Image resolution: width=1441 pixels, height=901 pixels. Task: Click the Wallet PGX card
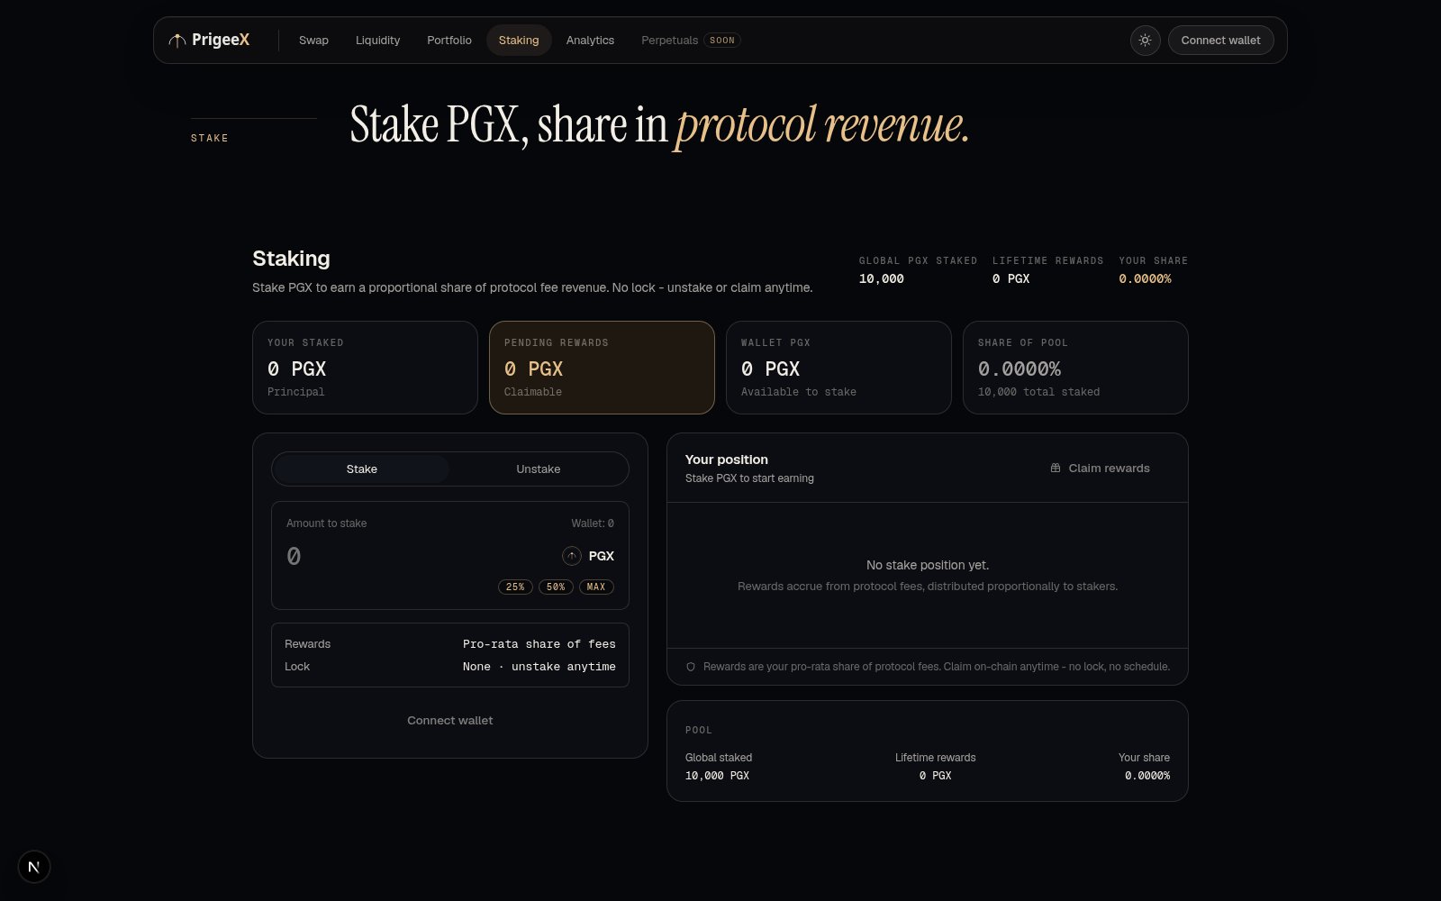click(x=838, y=368)
